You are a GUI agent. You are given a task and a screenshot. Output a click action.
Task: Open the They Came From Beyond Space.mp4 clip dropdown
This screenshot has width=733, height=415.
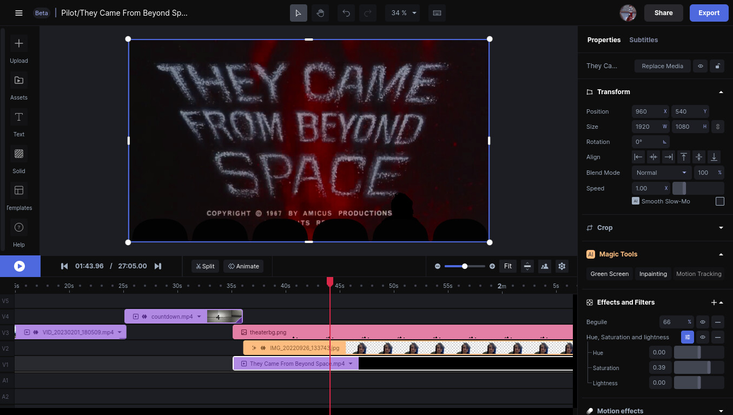pos(351,364)
